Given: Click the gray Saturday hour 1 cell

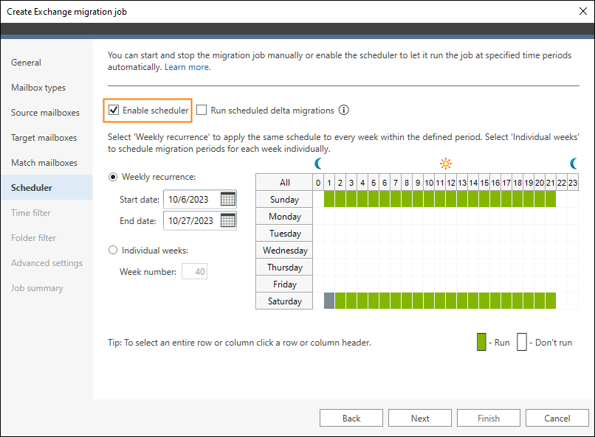Looking at the screenshot, I should pos(329,301).
